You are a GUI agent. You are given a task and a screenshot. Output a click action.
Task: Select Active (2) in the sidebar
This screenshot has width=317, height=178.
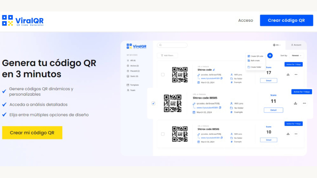pyautogui.click(x=133, y=66)
